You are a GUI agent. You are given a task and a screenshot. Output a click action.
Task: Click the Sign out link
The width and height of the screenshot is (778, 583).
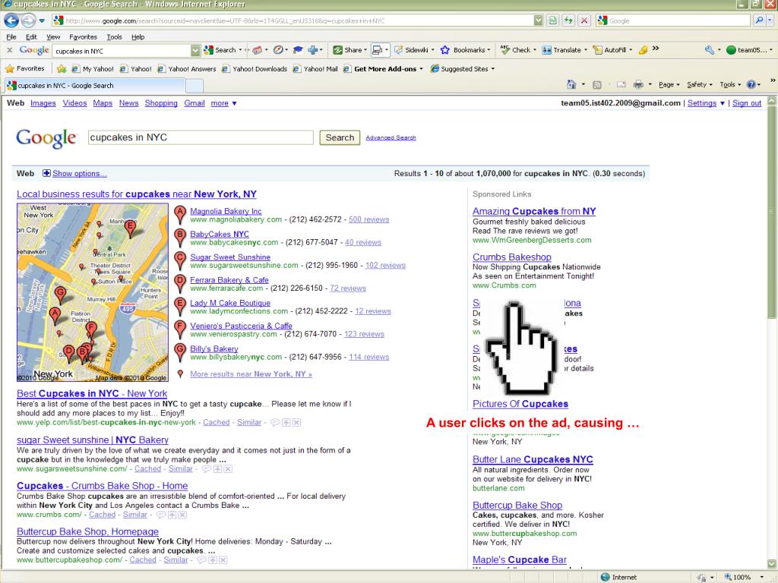[747, 103]
